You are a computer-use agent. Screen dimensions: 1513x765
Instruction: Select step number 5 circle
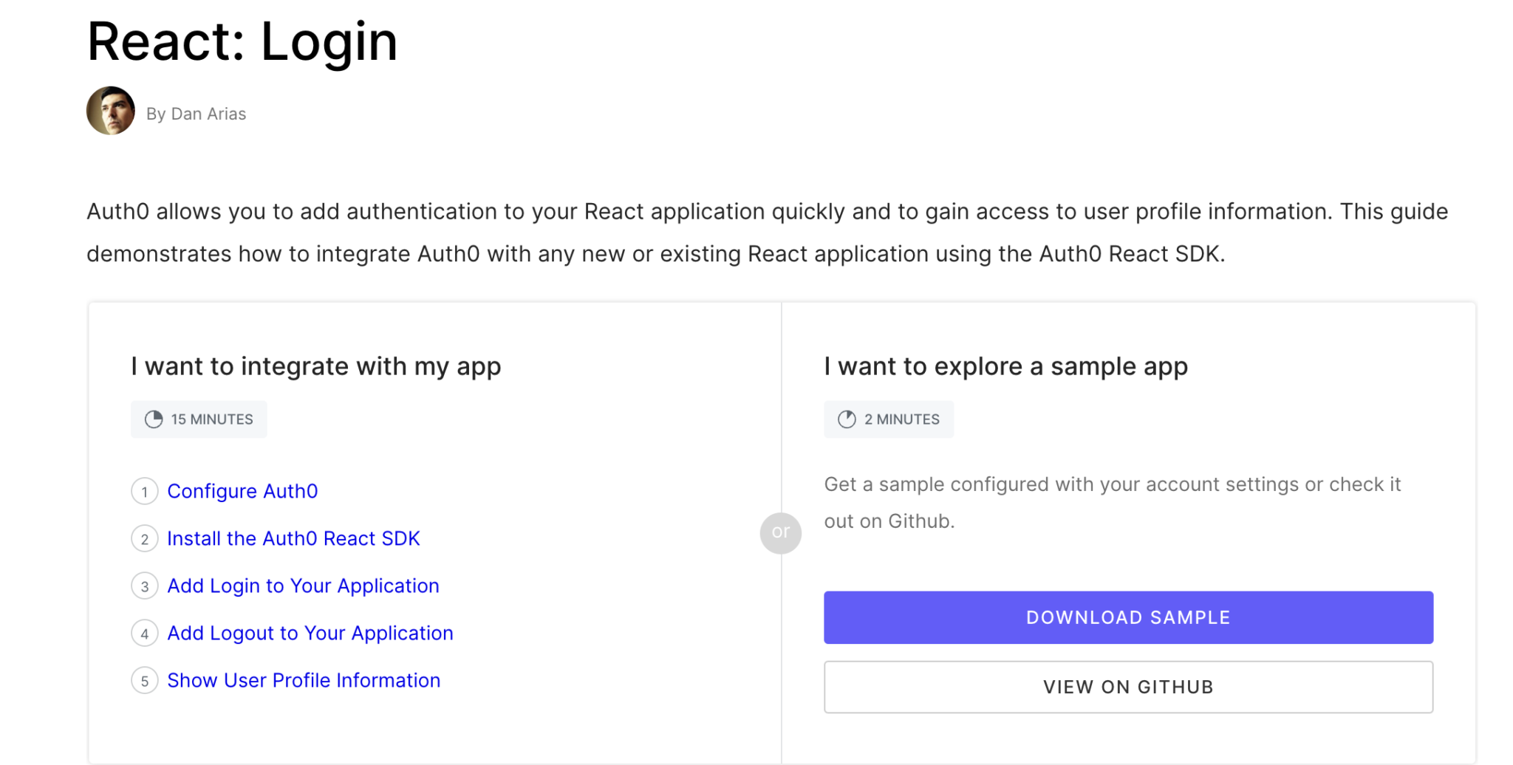coord(145,680)
